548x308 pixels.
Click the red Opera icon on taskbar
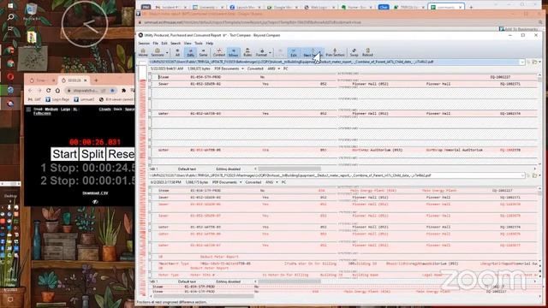point(10,76)
